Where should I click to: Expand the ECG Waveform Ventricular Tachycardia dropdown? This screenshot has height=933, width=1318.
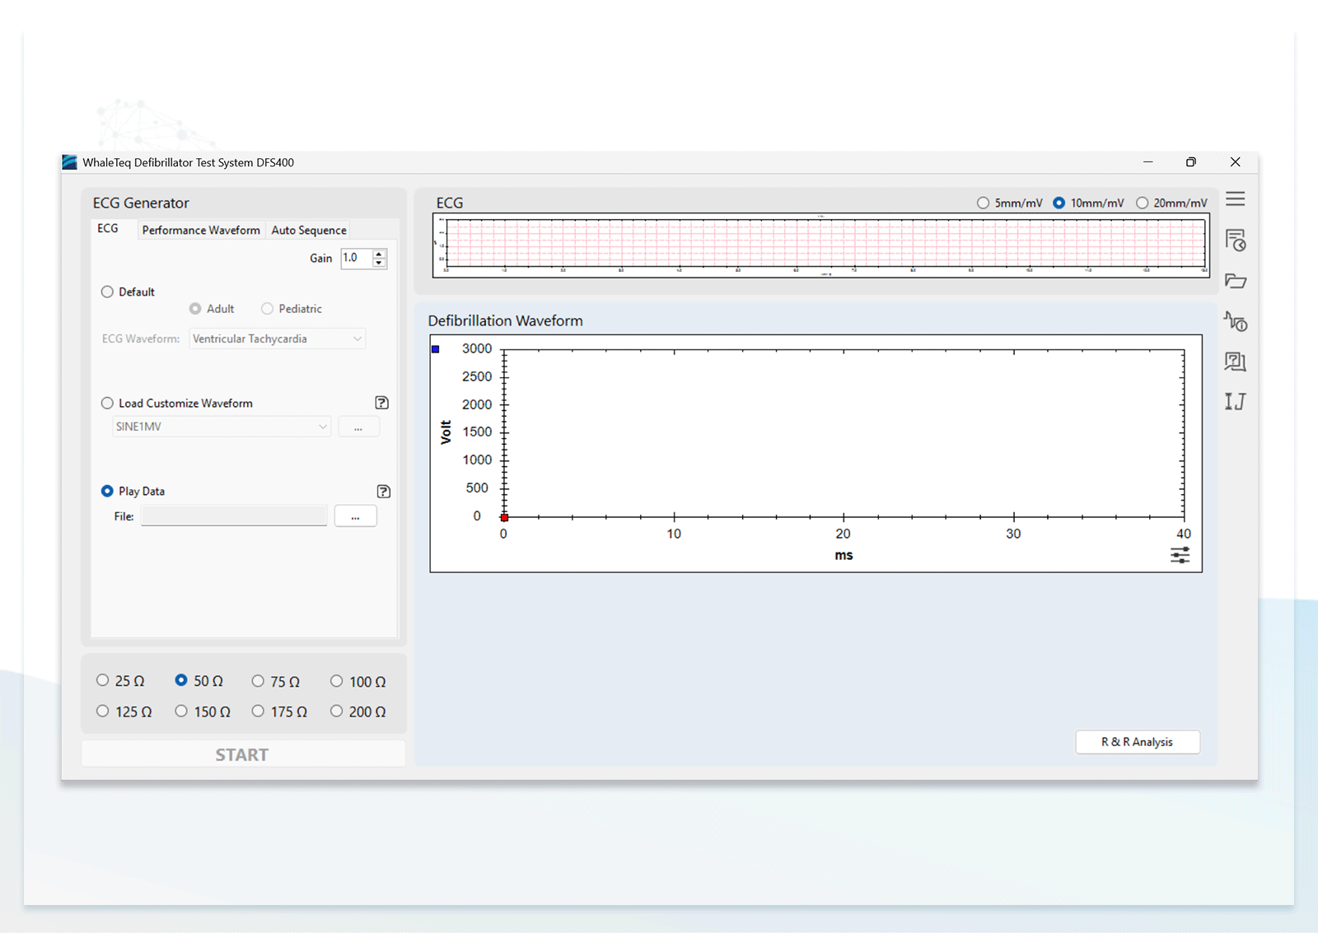point(278,338)
